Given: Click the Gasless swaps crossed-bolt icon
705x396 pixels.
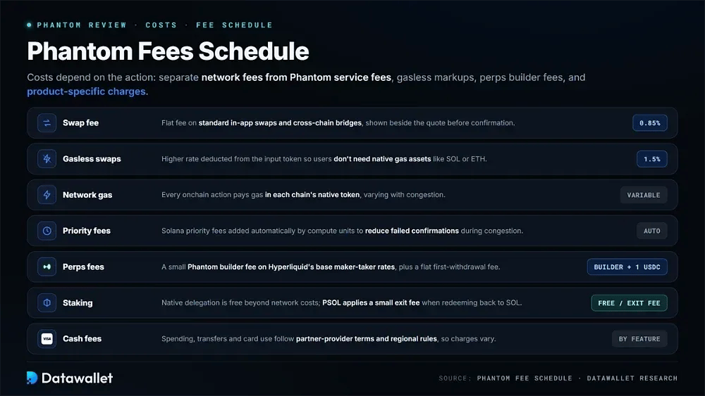Looking at the screenshot, I should coord(47,159).
